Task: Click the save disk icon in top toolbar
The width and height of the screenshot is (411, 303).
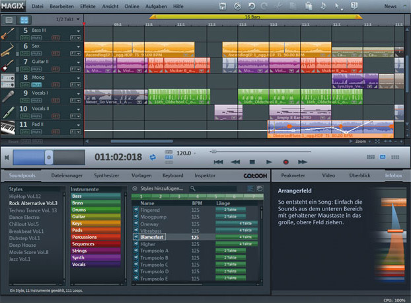Action: [x=223, y=6]
